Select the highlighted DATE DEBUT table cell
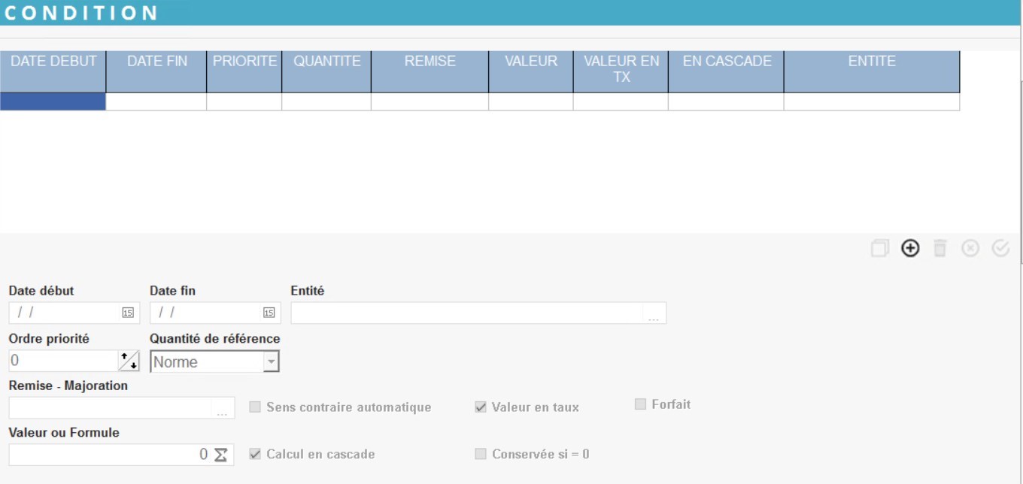The width and height of the screenshot is (1023, 484). pyautogui.click(x=53, y=101)
